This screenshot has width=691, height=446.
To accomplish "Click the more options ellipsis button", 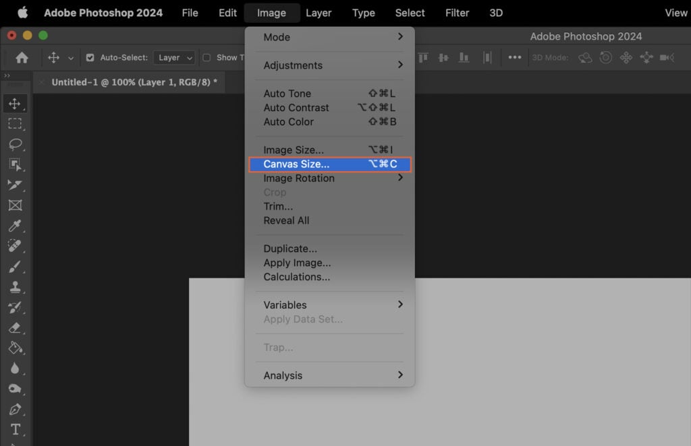I will 515,58.
